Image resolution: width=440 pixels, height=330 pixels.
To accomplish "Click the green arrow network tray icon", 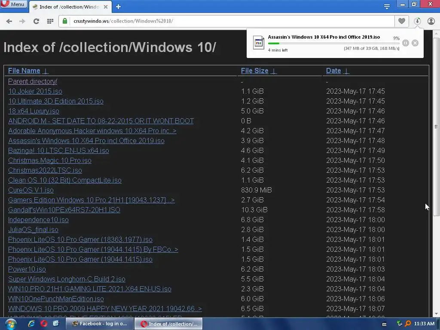I will (x=399, y=324).
